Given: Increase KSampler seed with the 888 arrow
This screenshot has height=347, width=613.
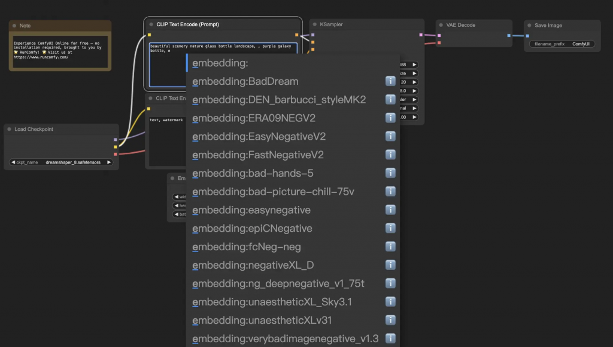Looking at the screenshot, I should [414, 65].
